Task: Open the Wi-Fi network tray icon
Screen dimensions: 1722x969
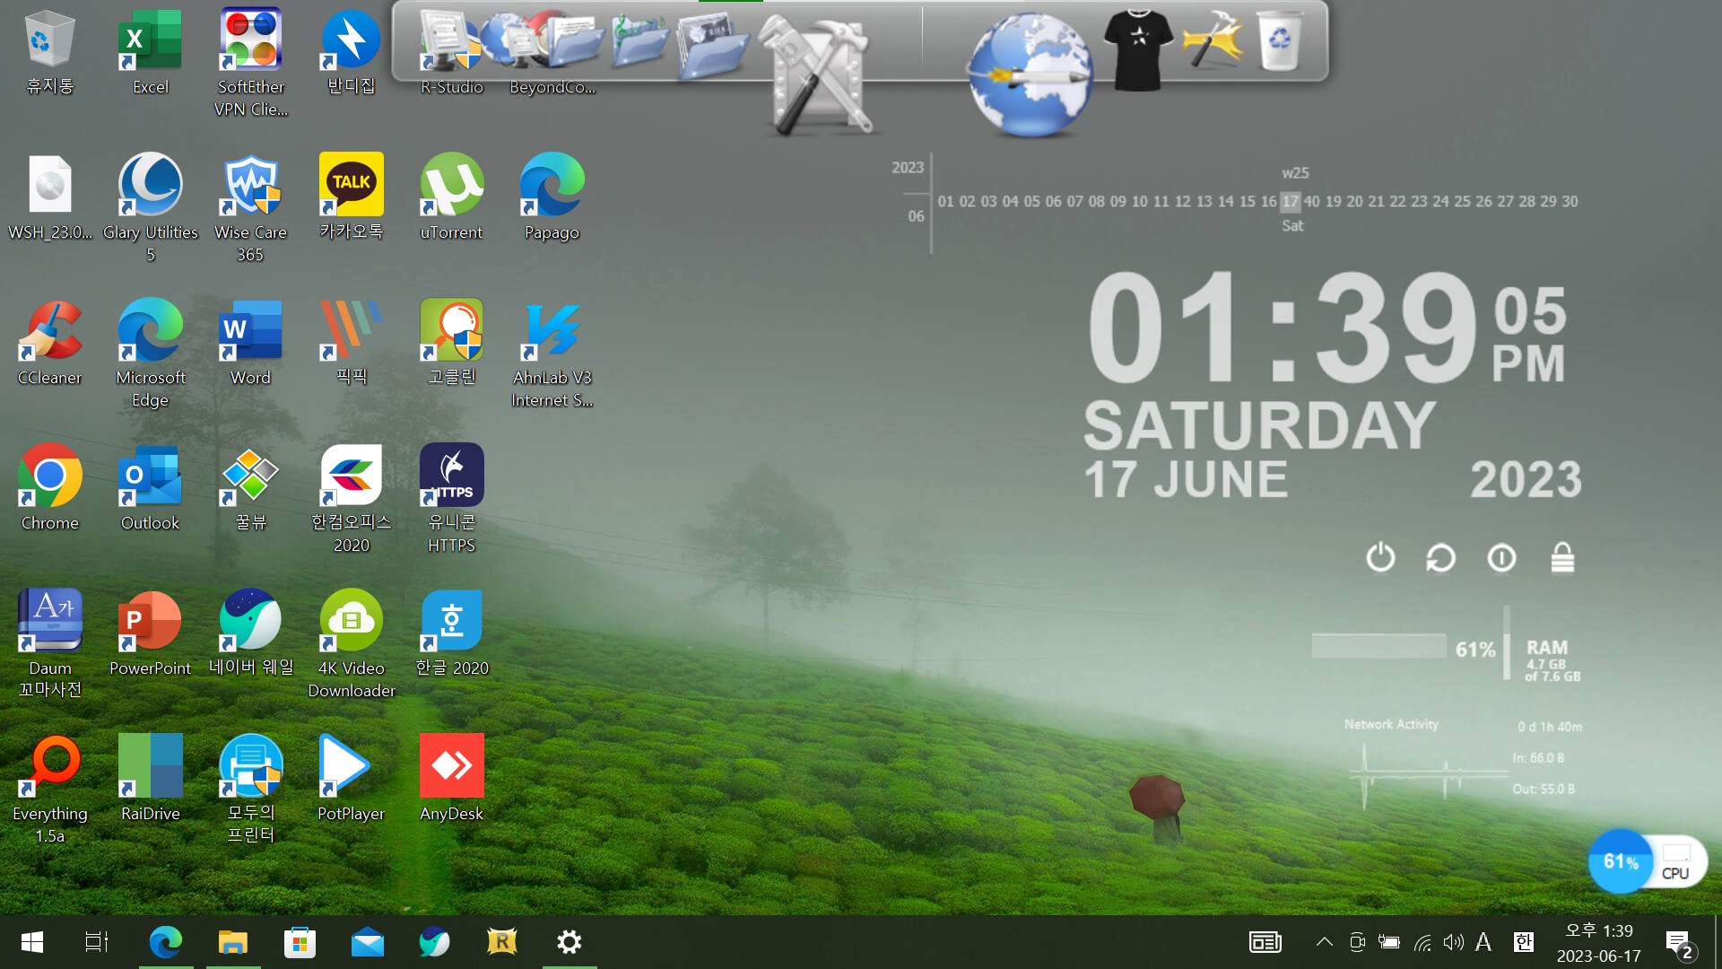Action: (1422, 942)
